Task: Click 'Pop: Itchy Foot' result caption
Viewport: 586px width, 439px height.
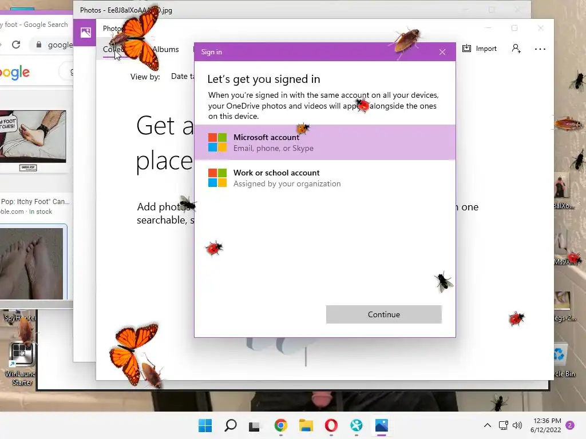Action: (x=35, y=202)
